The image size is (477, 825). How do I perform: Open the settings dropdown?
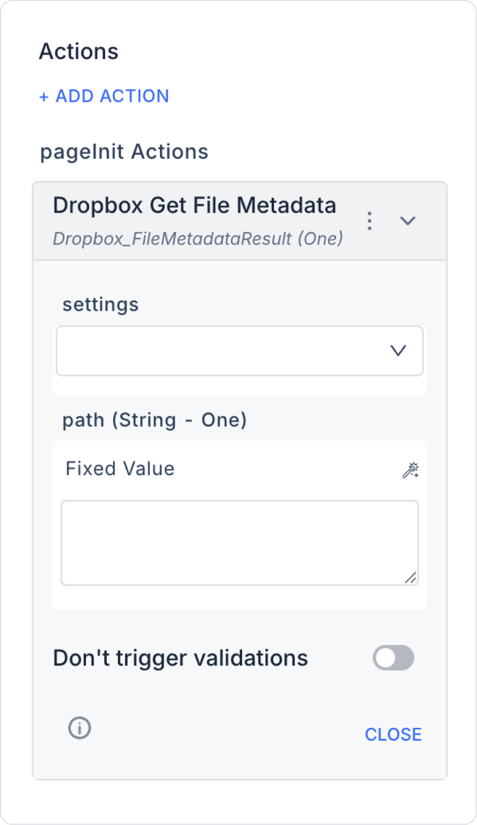pos(240,351)
